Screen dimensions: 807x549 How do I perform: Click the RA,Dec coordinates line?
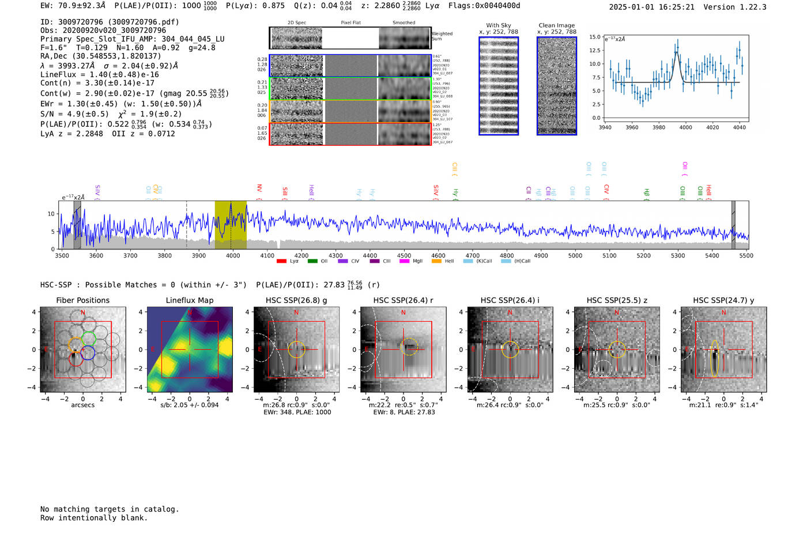coord(101,56)
